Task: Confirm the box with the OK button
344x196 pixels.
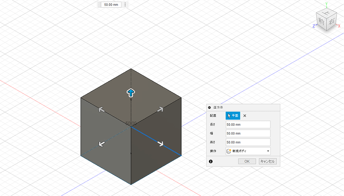Action: [247, 161]
